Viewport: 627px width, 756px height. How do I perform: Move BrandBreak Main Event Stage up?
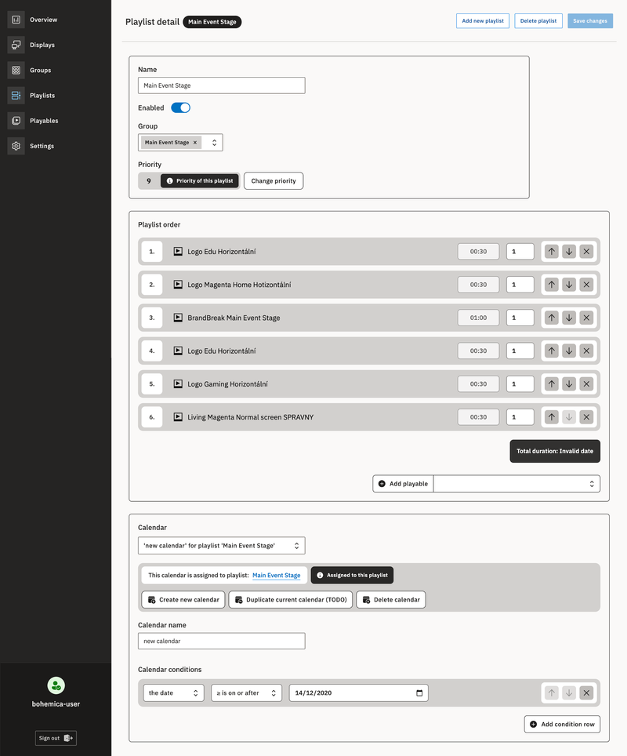click(551, 318)
